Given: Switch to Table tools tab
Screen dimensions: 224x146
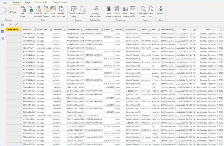Looking at the screenshot, I should [x=41, y=3].
